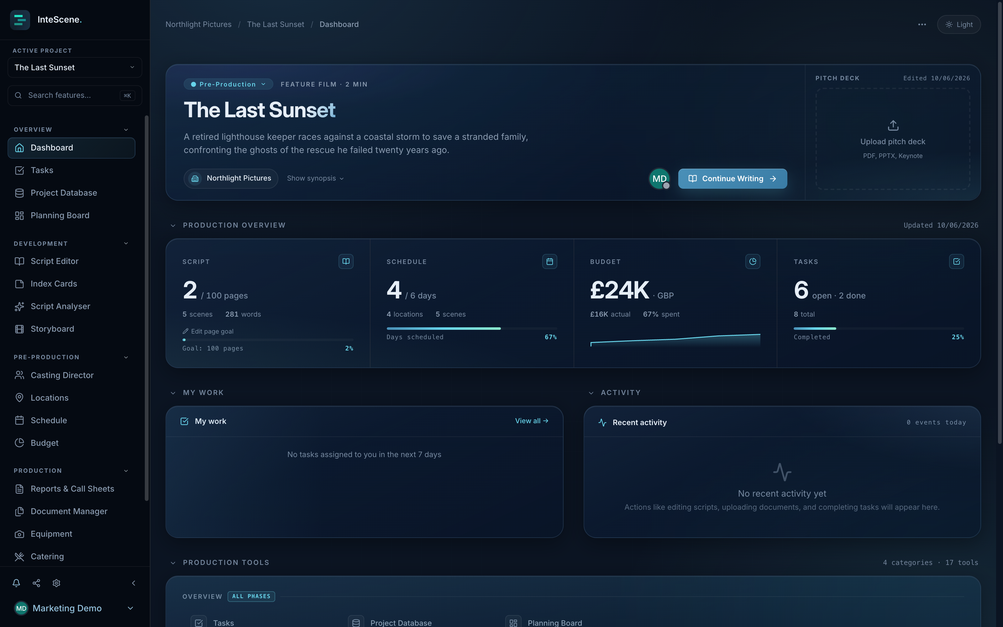The width and height of the screenshot is (1003, 627).
Task: Click the Days scheduled progress bar
Action: click(x=472, y=329)
